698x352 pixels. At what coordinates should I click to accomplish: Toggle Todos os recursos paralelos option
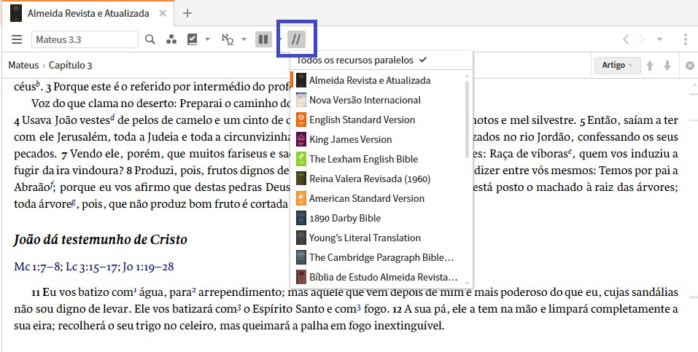click(381, 60)
